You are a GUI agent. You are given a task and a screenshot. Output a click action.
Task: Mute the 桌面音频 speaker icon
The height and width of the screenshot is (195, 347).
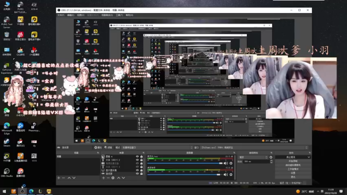pyautogui.click(x=226, y=175)
